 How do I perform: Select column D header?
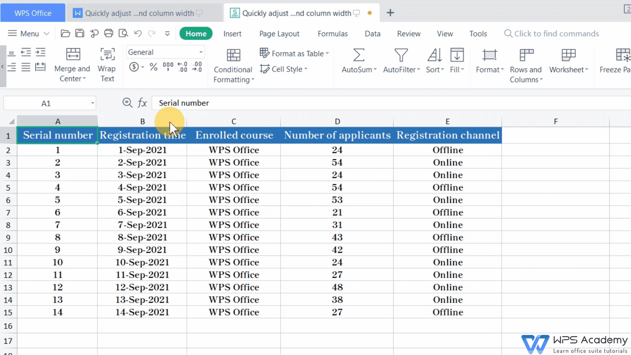pyautogui.click(x=337, y=121)
